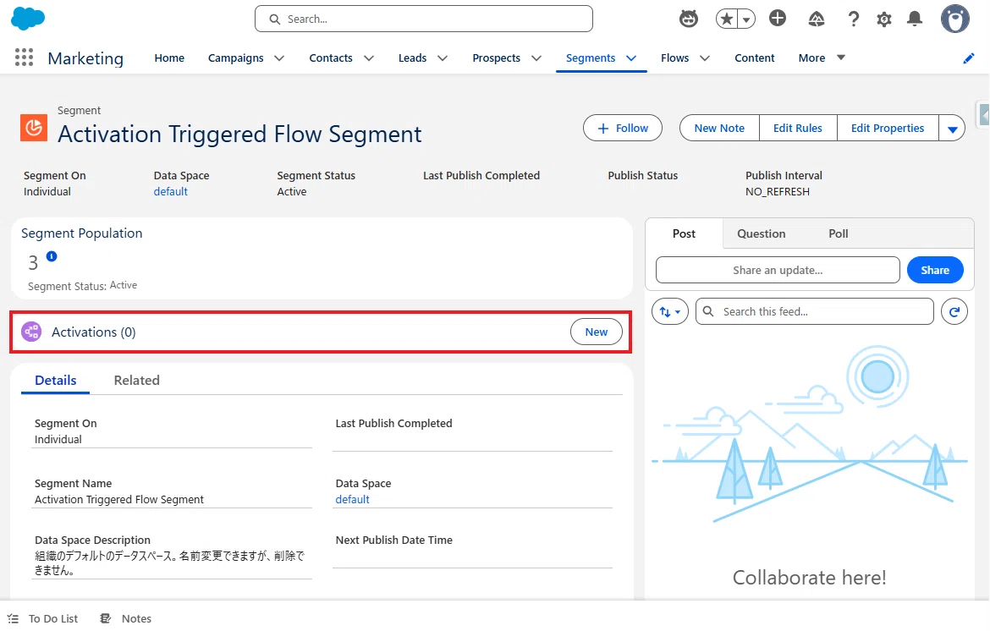Click inside the global Search box
Screen dimensions: 990x631
(x=424, y=19)
